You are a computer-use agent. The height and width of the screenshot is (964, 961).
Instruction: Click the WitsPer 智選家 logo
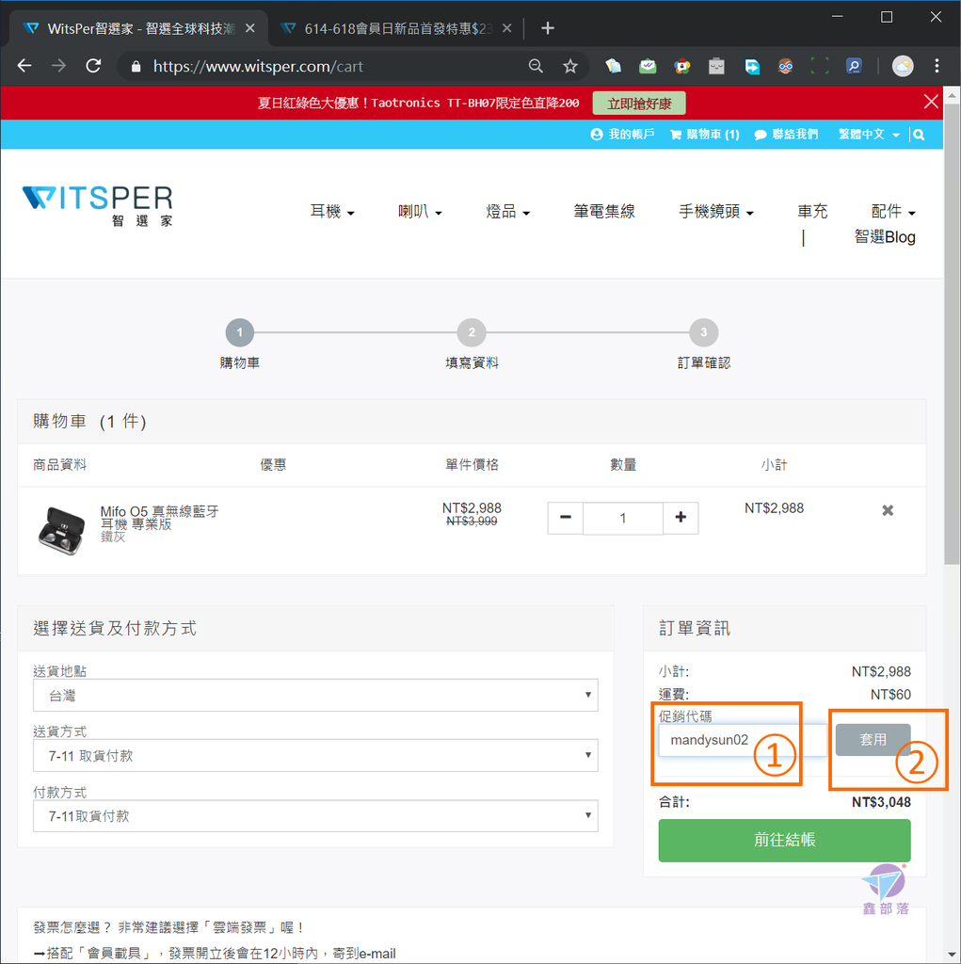point(97,205)
